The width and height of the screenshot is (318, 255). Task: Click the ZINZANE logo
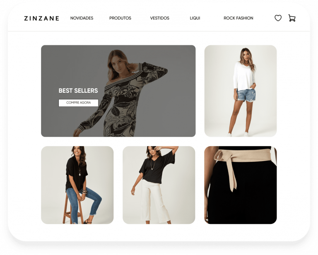coord(41,18)
